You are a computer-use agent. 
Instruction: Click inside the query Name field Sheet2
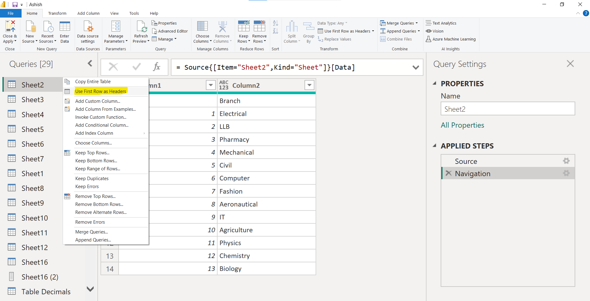coord(507,109)
